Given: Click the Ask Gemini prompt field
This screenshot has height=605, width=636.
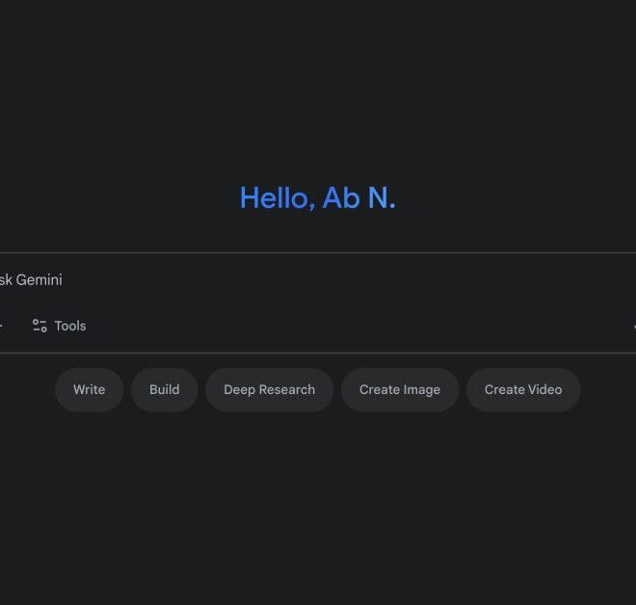Looking at the screenshot, I should click(x=318, y=279).
